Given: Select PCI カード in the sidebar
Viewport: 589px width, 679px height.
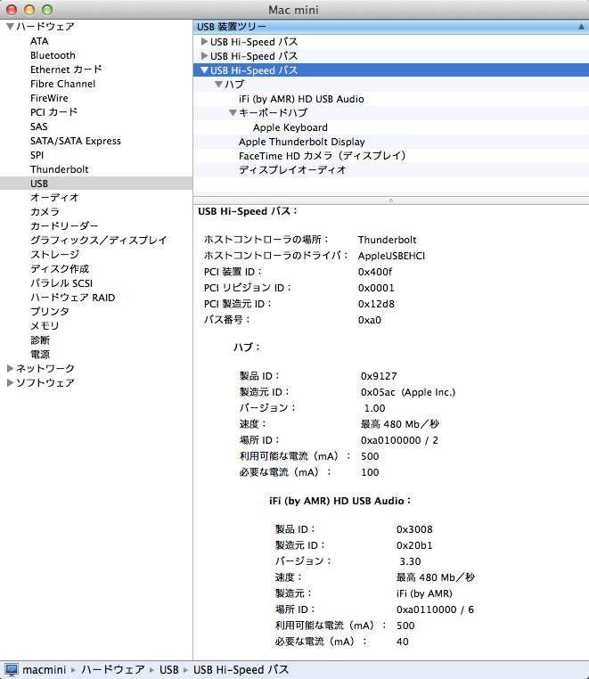Looking at the screenshot, I should tap(53, 112).
